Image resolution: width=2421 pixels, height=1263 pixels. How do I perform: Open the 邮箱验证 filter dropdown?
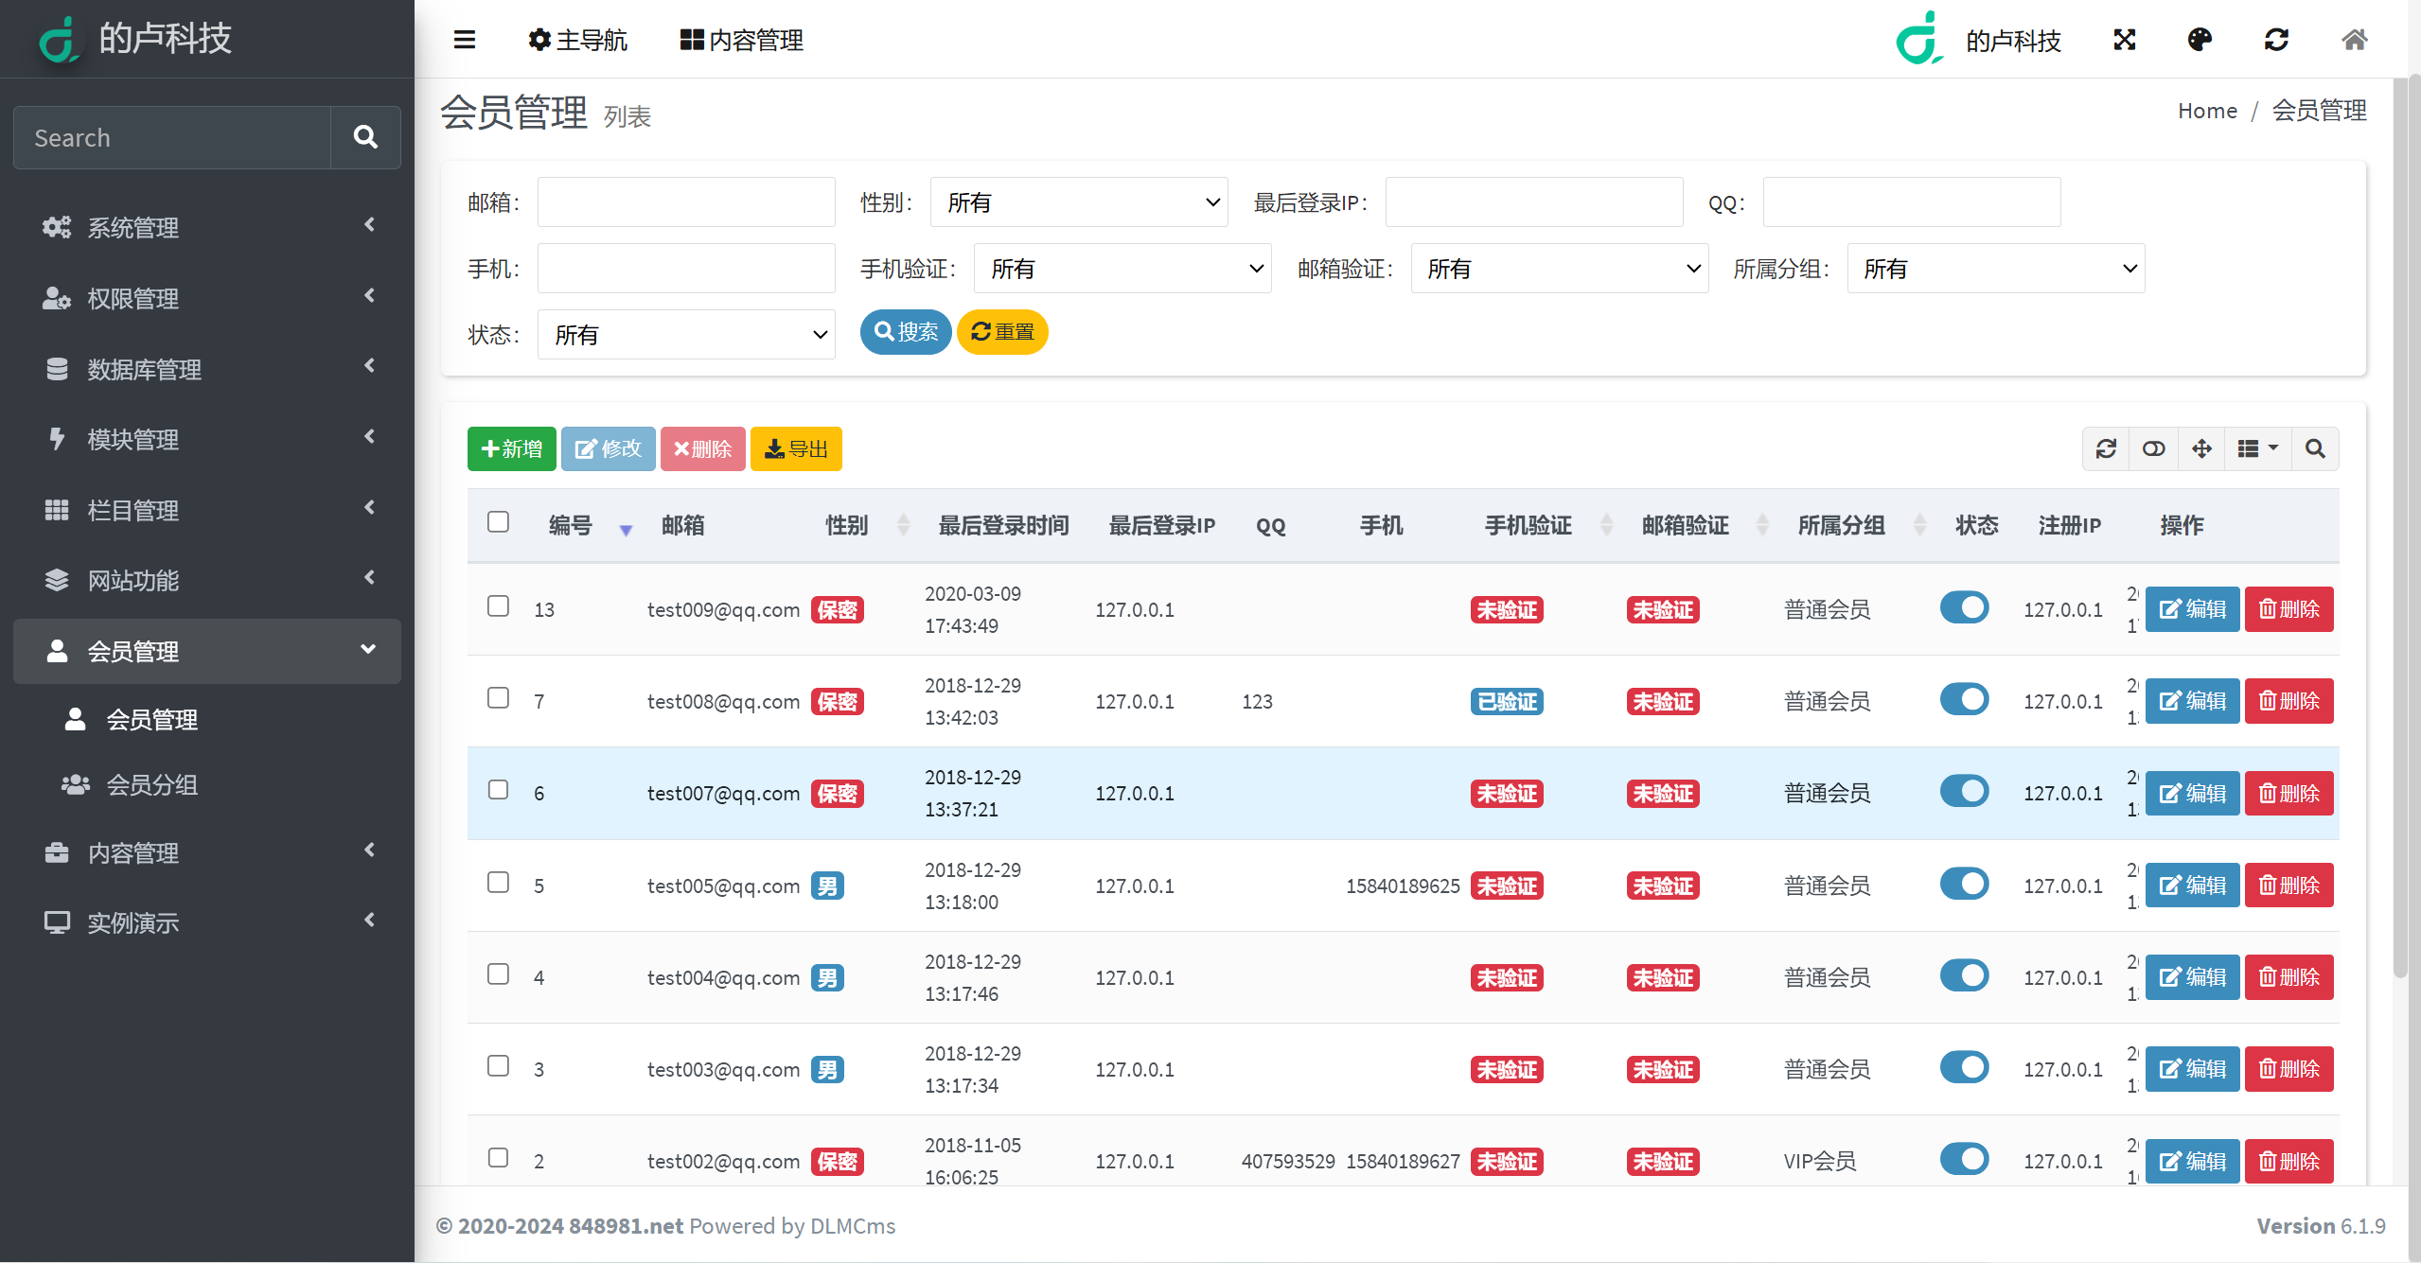[x=1560, y=269]
